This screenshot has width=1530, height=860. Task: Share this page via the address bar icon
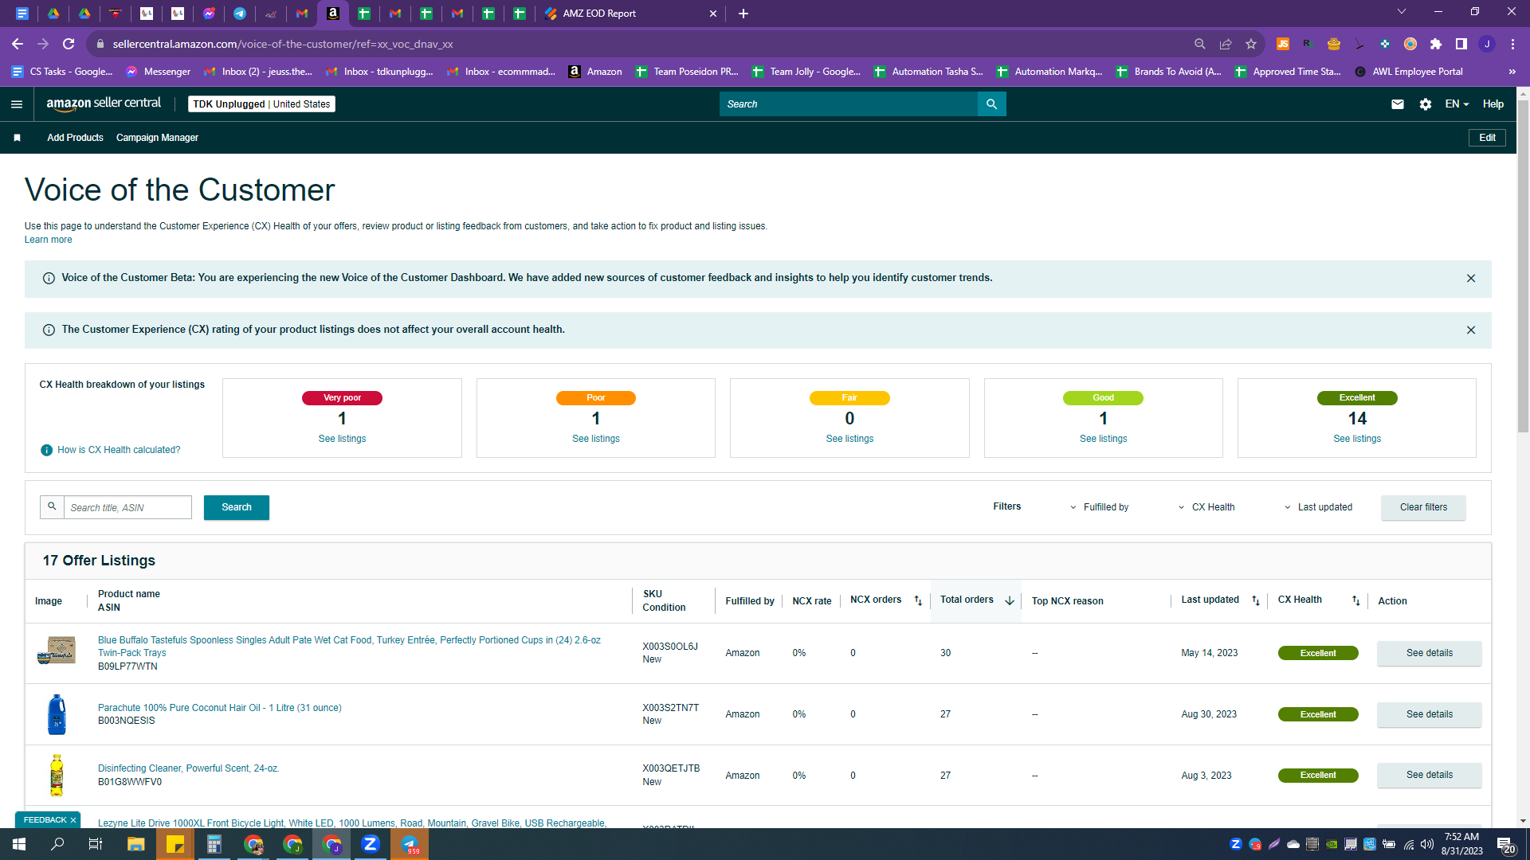[x=1226, y=44]
